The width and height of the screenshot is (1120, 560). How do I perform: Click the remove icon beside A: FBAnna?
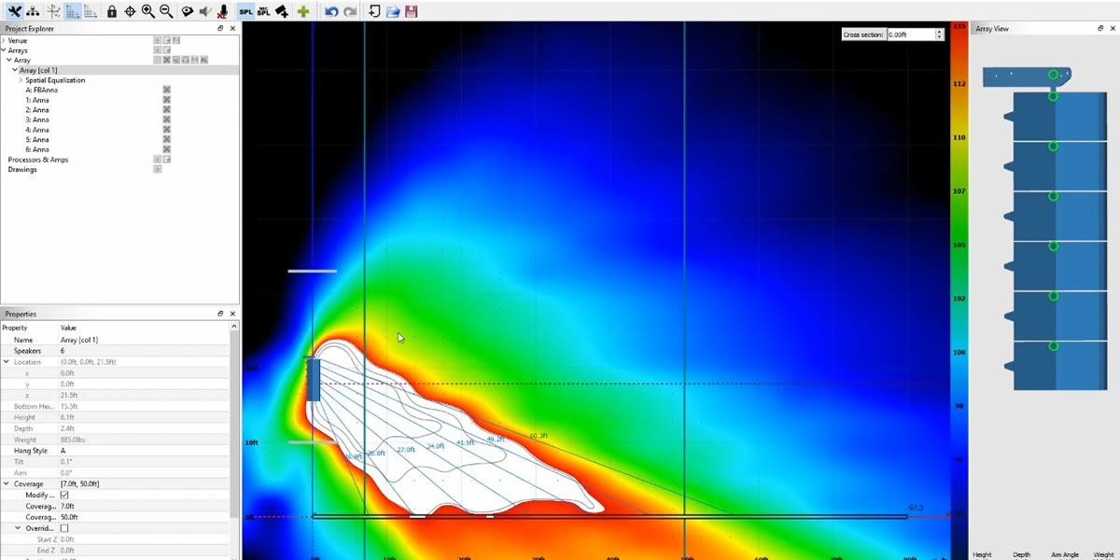166,91
